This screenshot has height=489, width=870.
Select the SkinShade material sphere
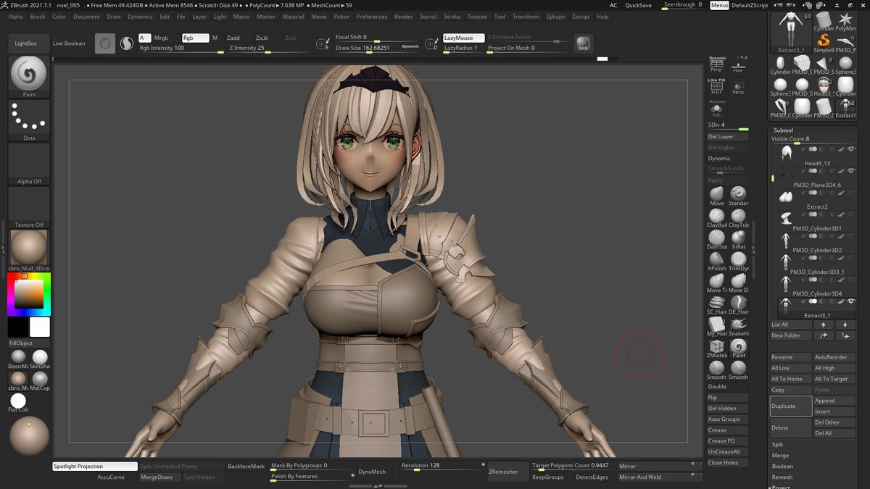pos(40,359)
